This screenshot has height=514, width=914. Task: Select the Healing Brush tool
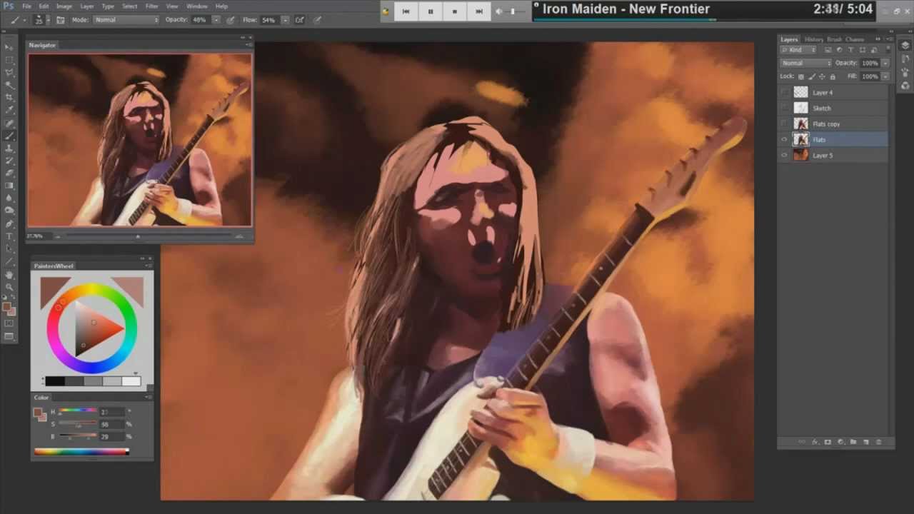click(x=9, y=123)
